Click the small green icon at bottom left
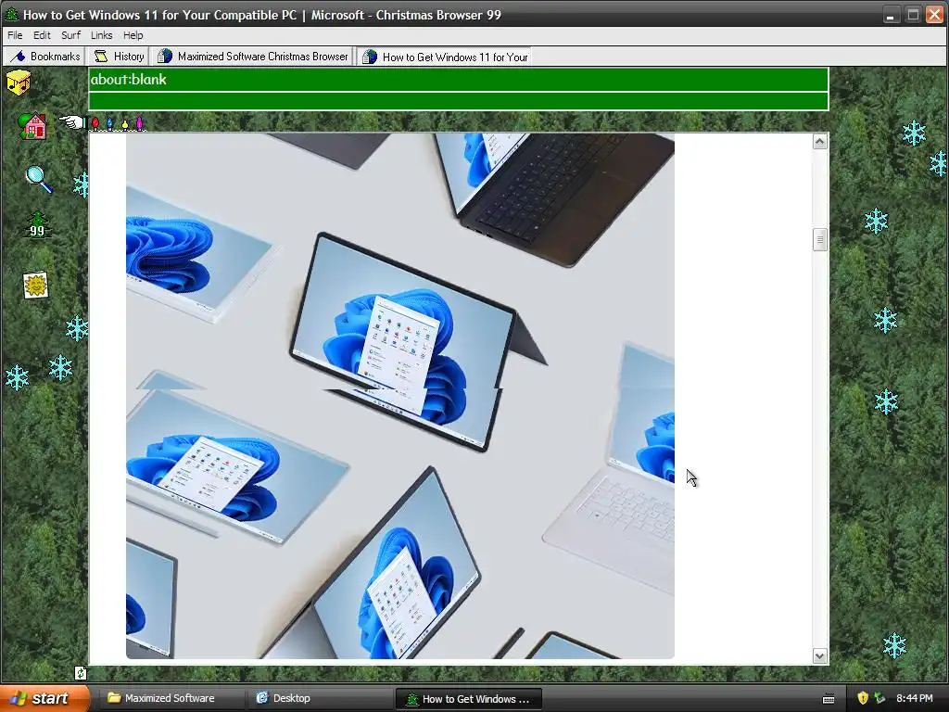This screenshot has width=949, height=712. coord(81,673)
